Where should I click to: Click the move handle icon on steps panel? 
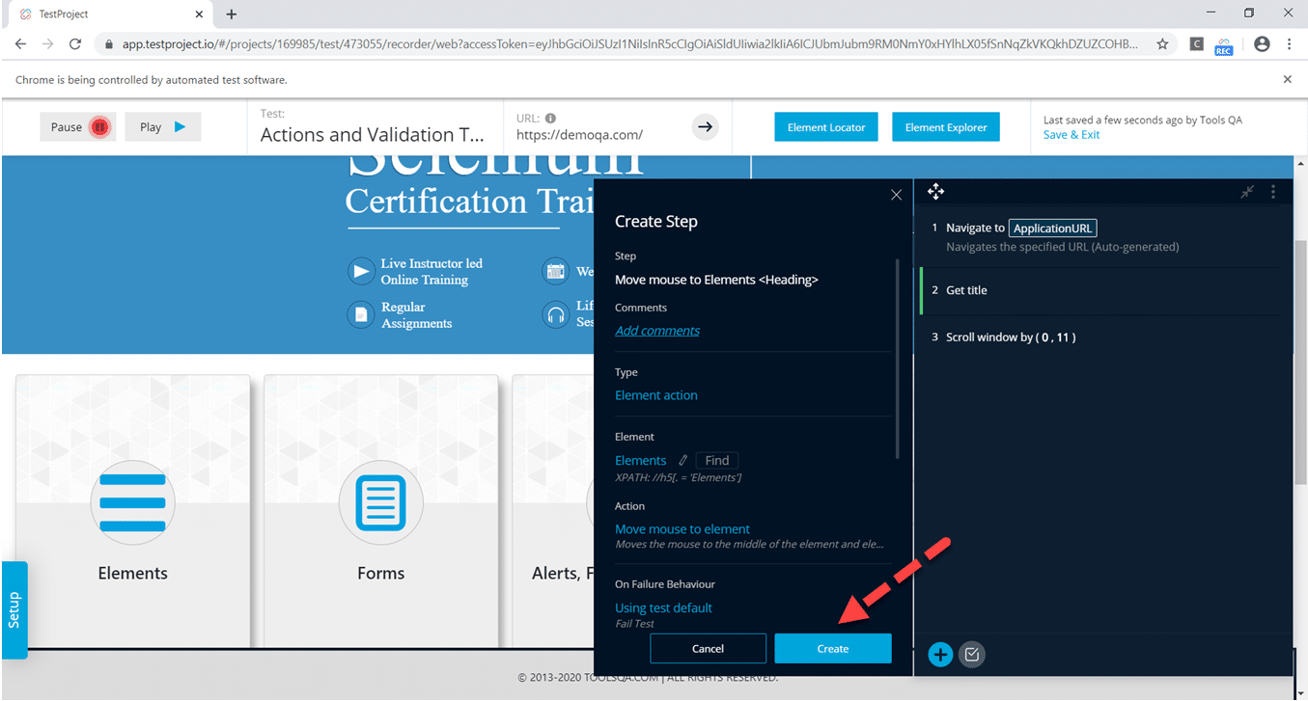(x=935, y=192)
